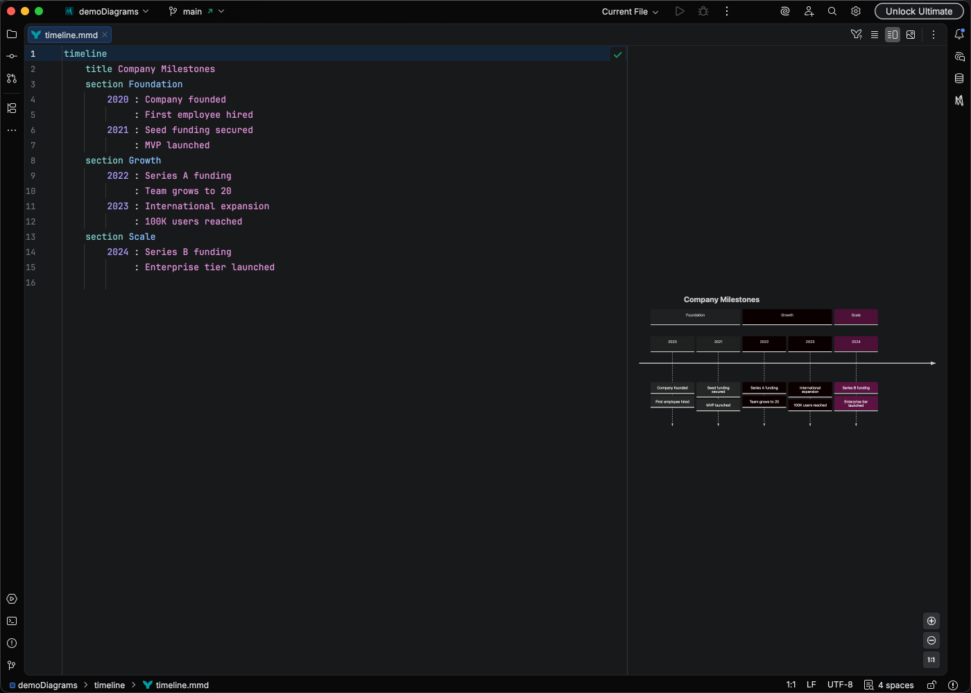Open the Project tool window folder icon
This screenshot has width=971, height=693.
tap(12, 34)
